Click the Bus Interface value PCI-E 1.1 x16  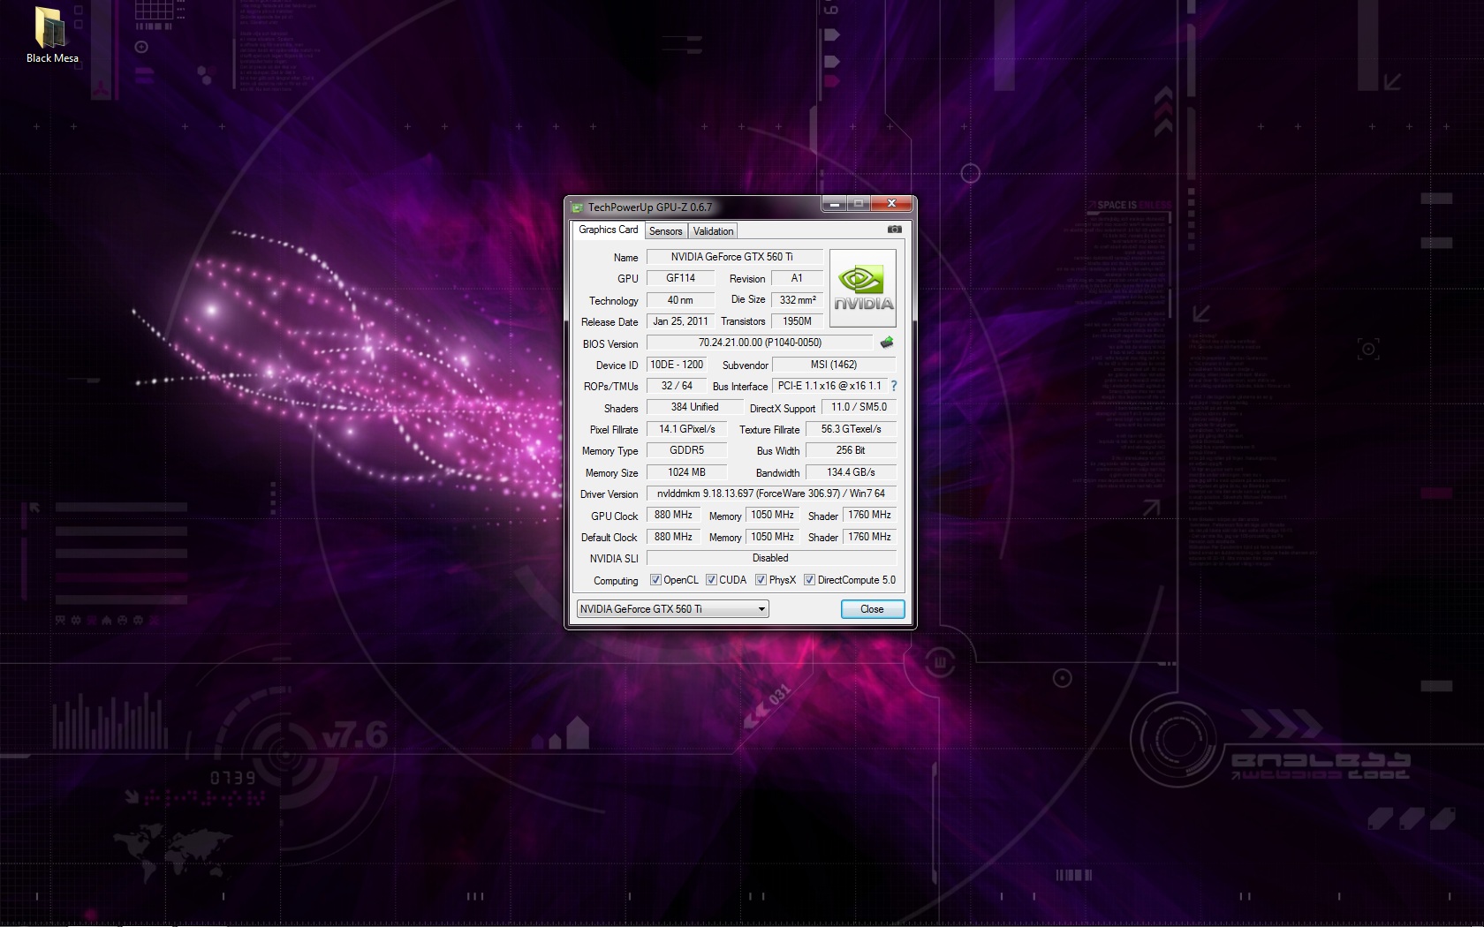[829, 386]
